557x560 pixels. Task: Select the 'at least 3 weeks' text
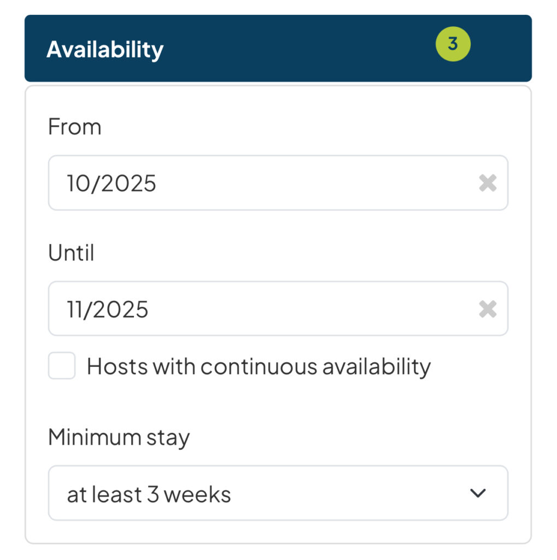149,494
